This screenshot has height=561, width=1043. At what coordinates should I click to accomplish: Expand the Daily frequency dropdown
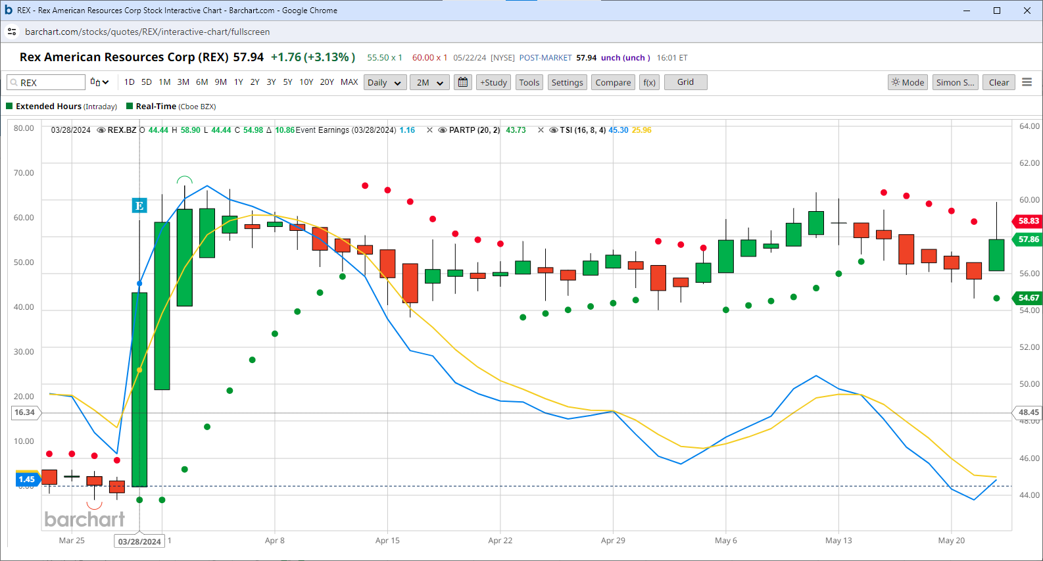[x=385, y=82]
